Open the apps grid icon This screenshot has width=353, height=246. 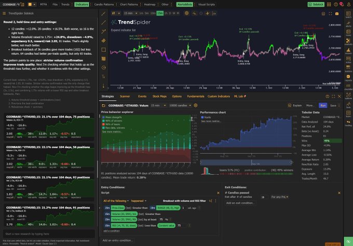click(x=329, y=4)
